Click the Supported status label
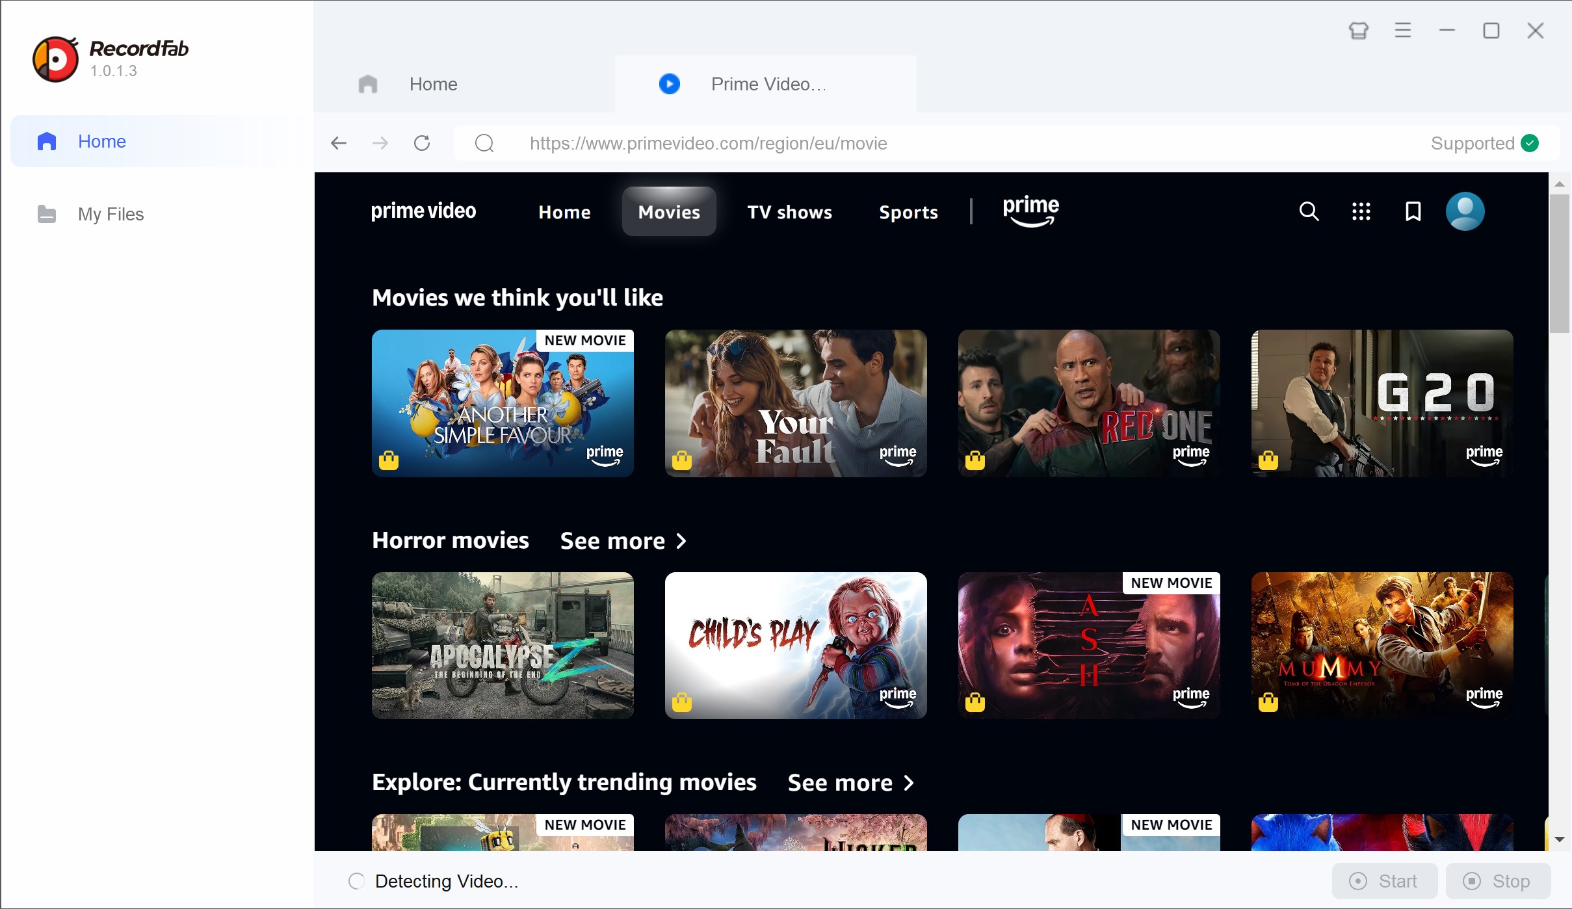The image size is (1572, 909). [x=1473, y=143]
